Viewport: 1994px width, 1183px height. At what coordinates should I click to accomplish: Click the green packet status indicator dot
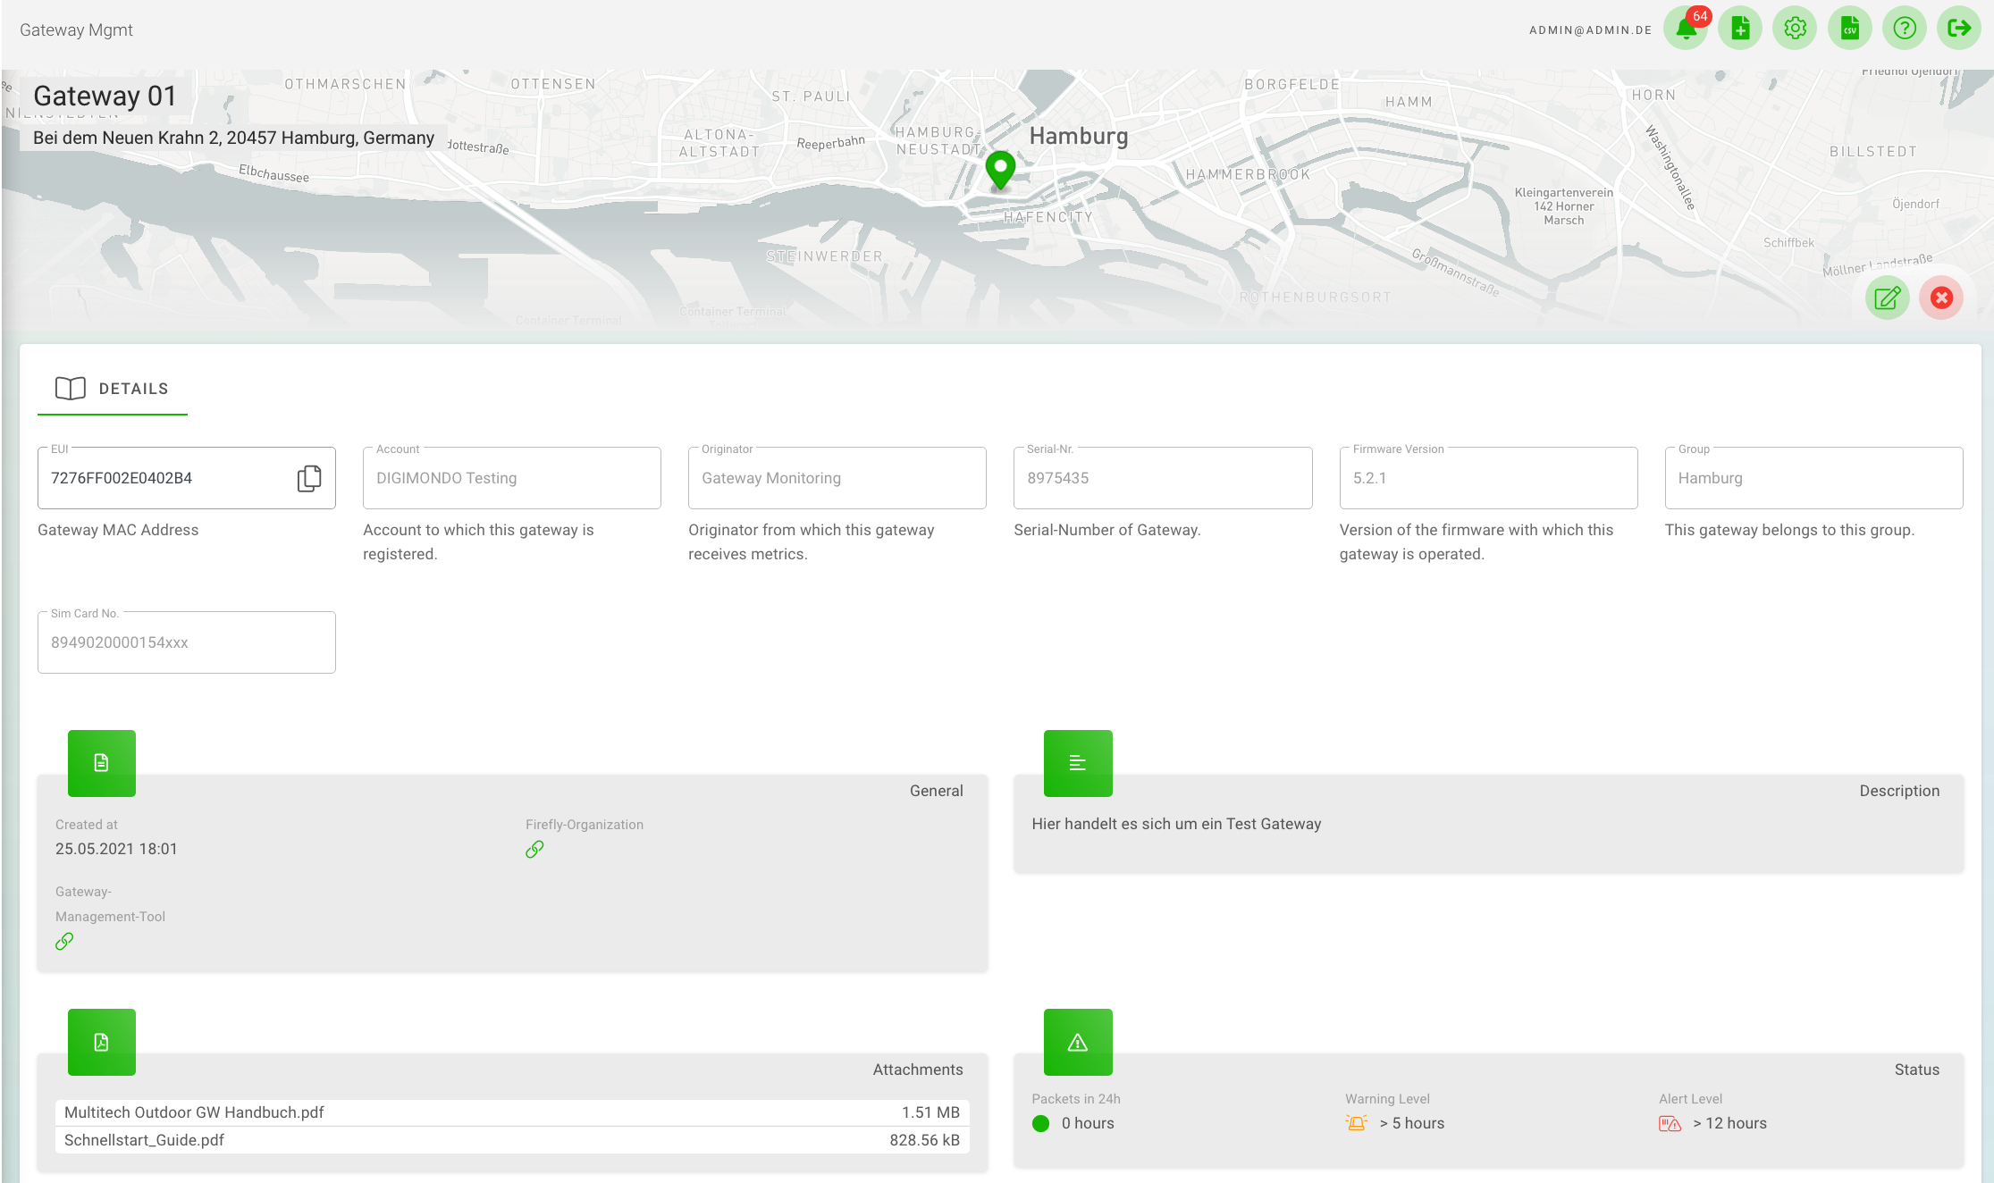(x=1039, y=1123)
